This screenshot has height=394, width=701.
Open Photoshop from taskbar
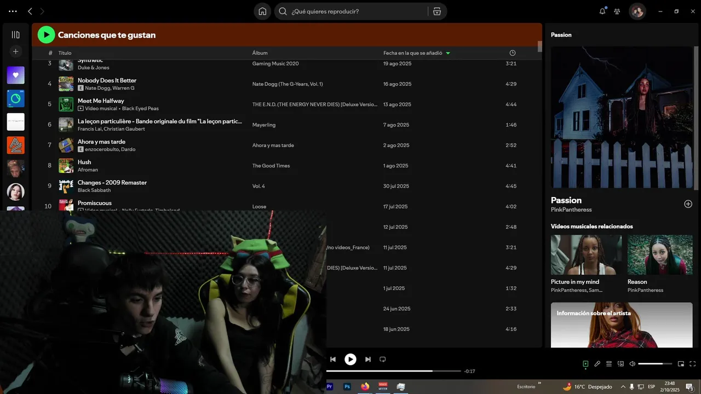point(347,386)
